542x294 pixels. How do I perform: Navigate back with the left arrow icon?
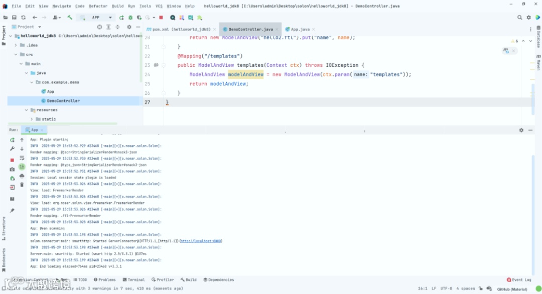(x=35, y=18)
